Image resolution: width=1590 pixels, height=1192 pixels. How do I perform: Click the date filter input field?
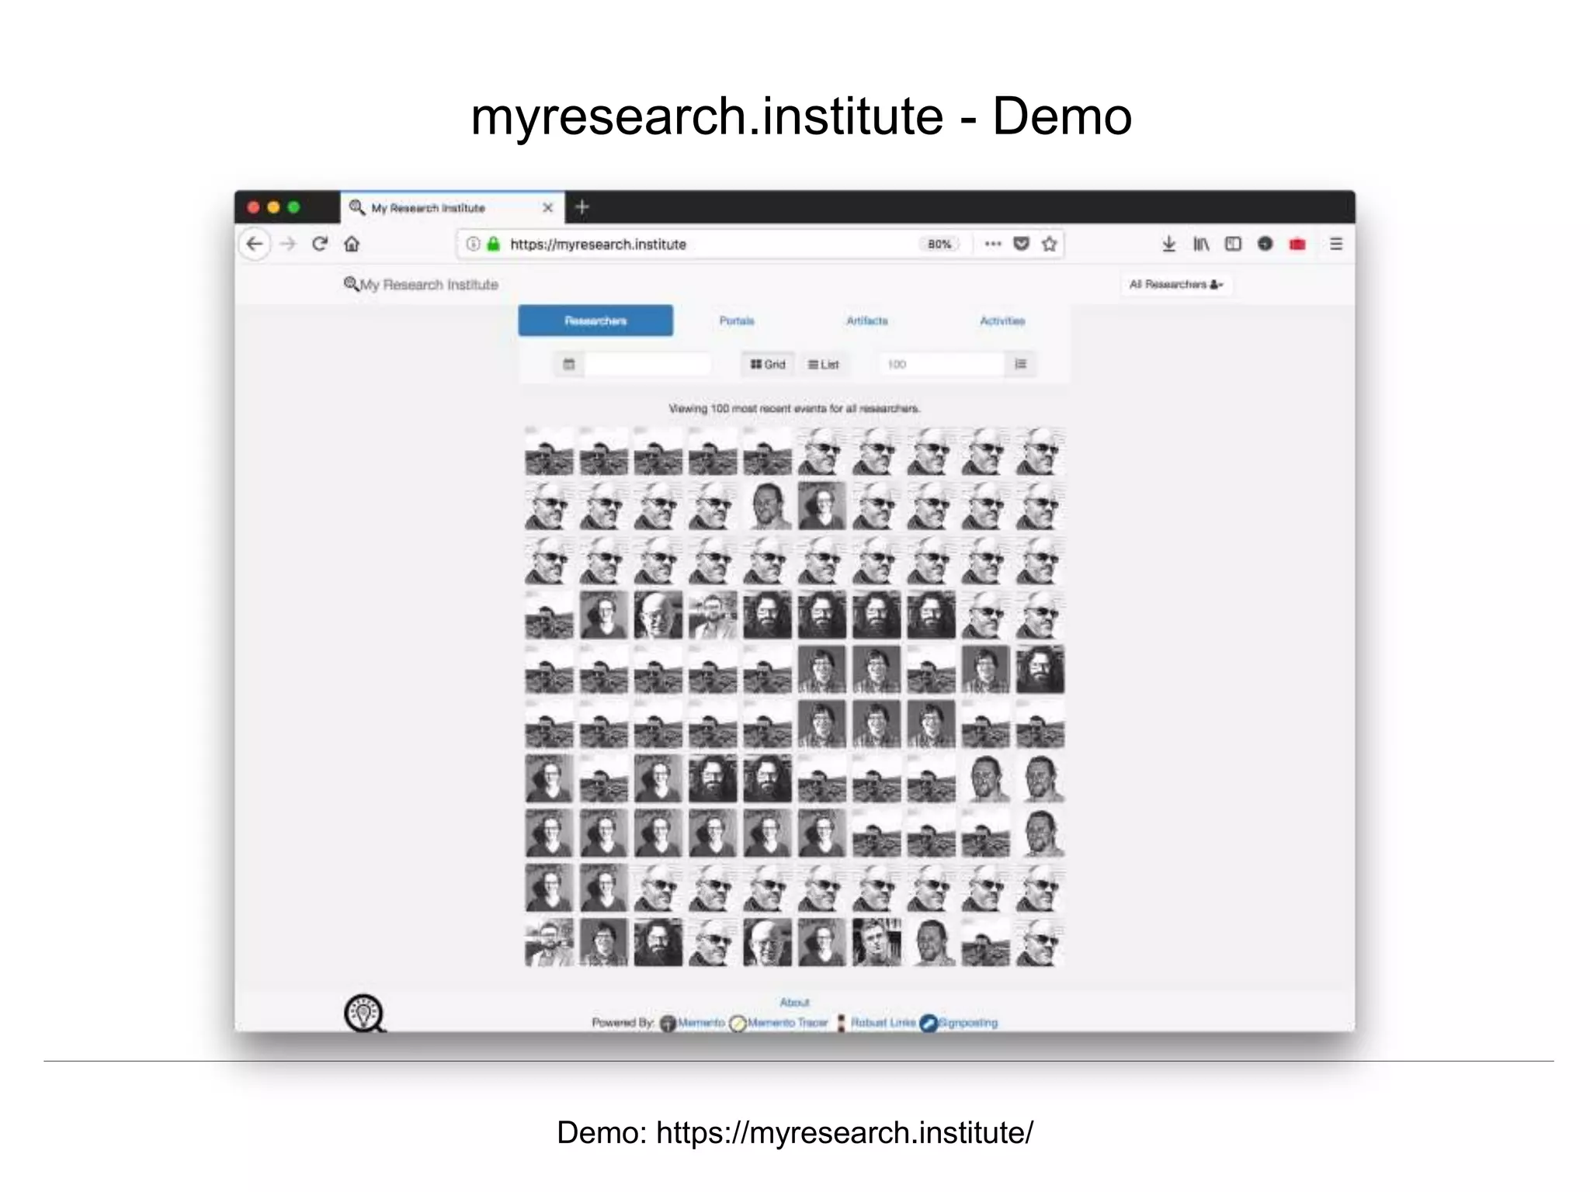point(647,364)
